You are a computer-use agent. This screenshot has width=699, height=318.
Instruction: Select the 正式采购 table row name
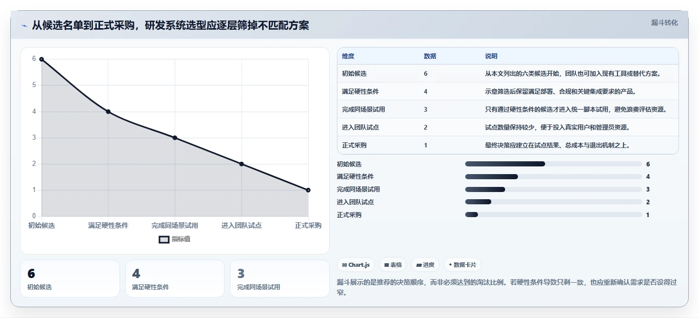tap(354, 145)
